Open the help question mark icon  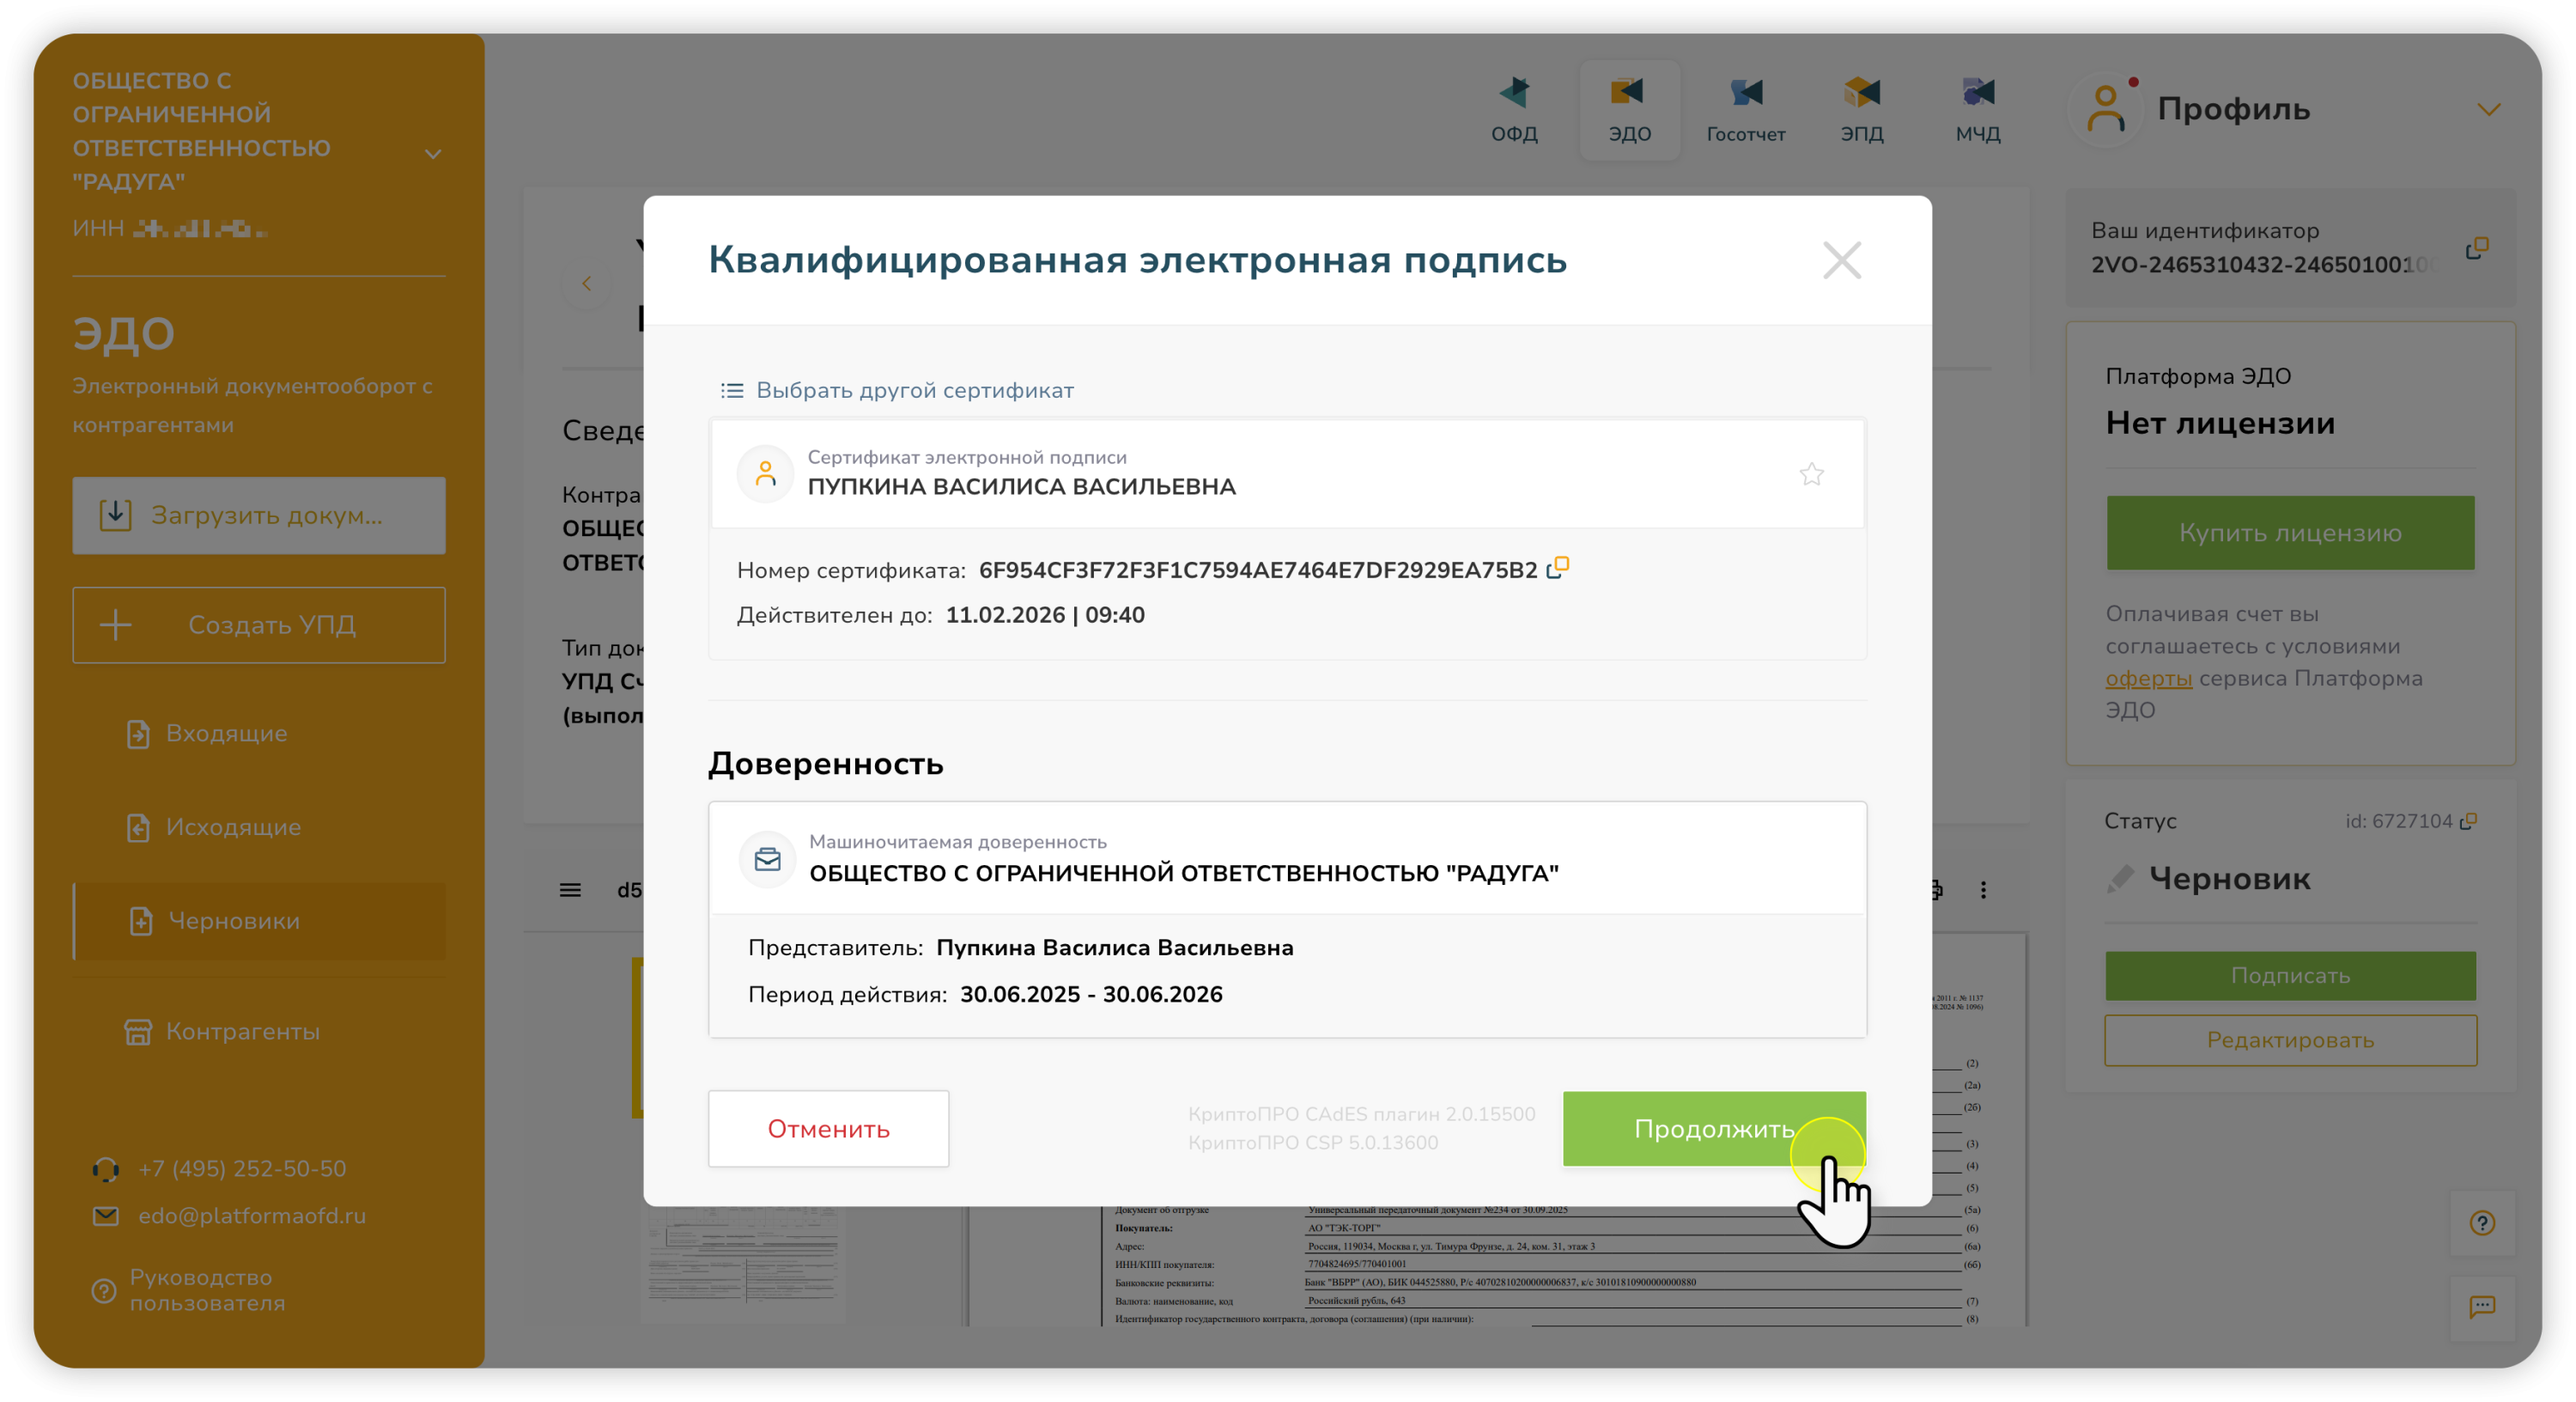point(2482,1222)
